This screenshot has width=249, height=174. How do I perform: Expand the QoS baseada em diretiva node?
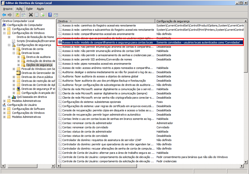click(x=9, y=97)
